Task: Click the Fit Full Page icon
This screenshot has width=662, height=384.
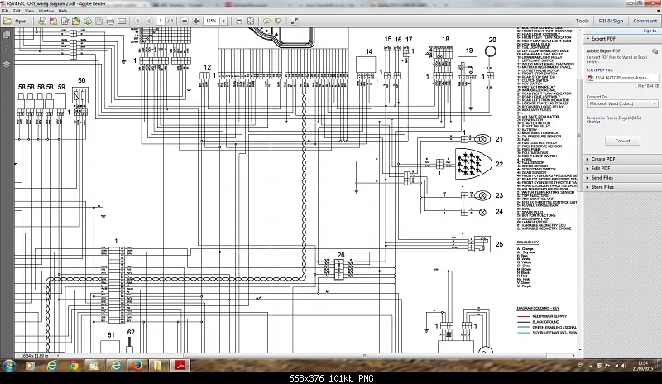Action: (x=251, y=21)
